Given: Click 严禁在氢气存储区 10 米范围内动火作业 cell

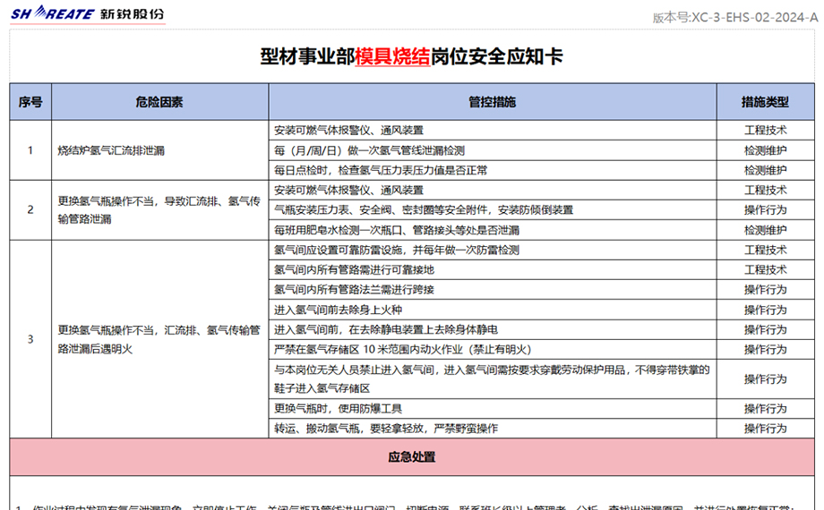Looking at the screenshot, I should [493, 350].
